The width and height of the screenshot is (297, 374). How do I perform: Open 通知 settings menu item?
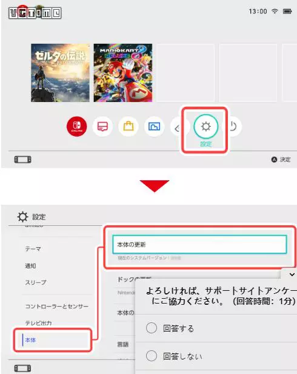(30, 266)
